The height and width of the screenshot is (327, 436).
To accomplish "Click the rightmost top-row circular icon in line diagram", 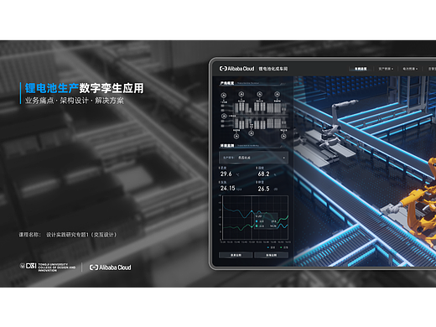I will (x=277, y=94).
